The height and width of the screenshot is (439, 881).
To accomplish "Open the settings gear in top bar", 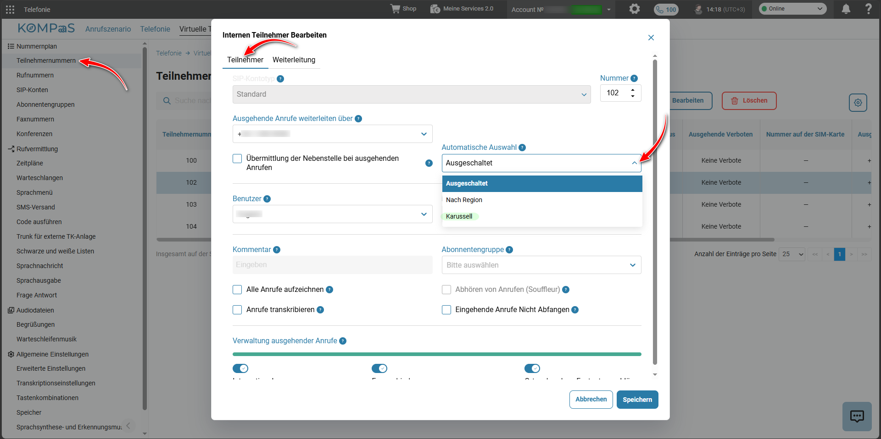I will 635,9.
